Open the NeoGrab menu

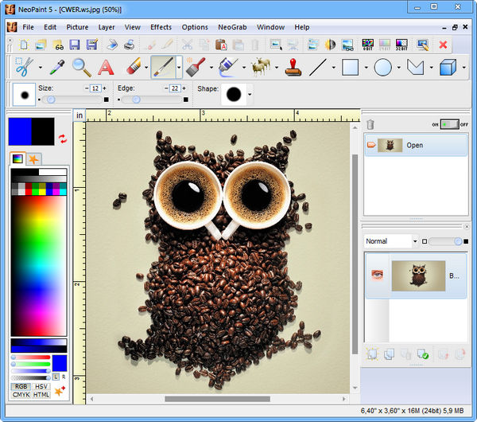point(232,27)
